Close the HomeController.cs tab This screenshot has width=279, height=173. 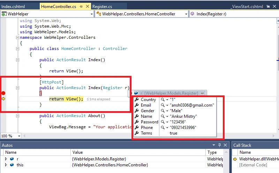[x=88, y=6]
